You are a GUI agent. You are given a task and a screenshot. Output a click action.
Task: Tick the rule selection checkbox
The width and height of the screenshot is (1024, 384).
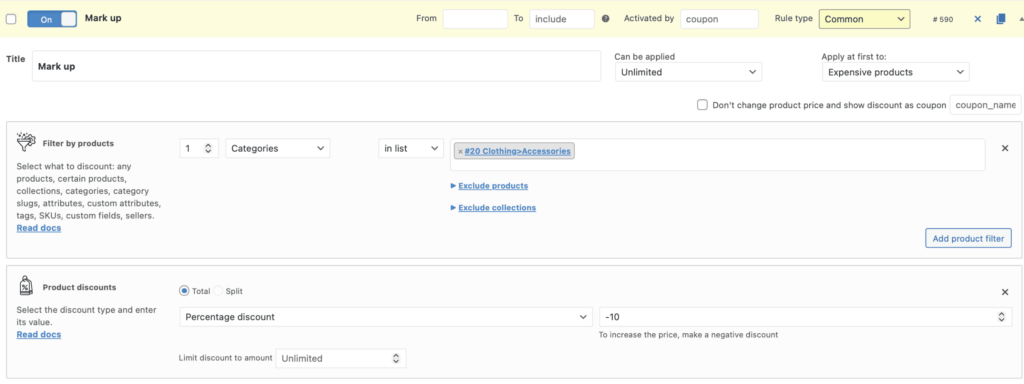click(x=11, y=19)
